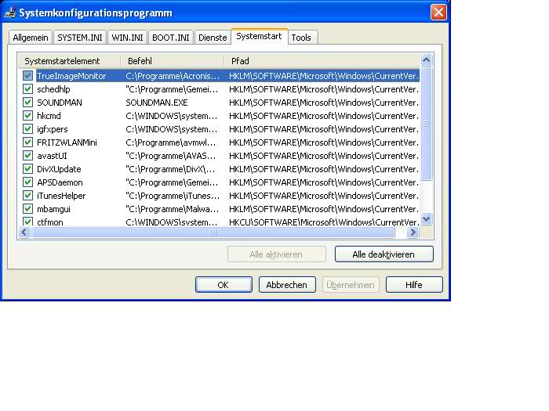Disable igfxpers at startup

27,129
